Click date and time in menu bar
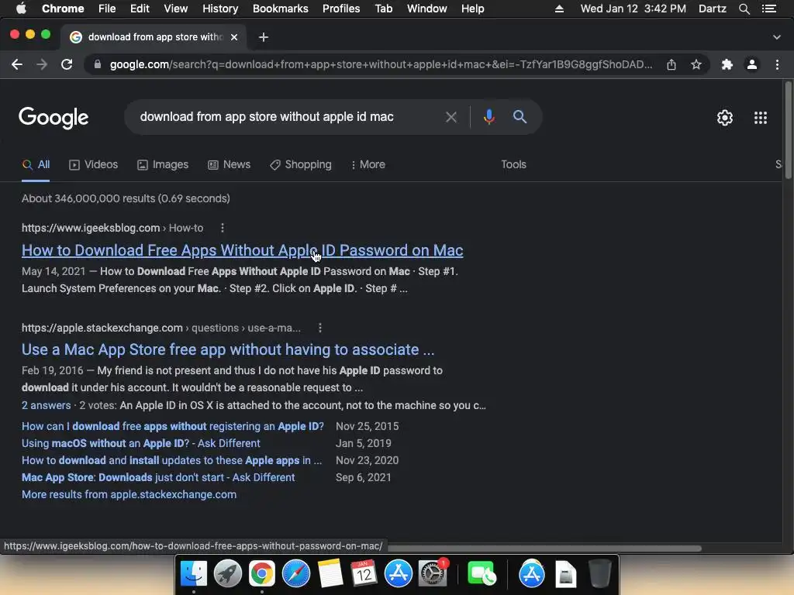This screenshot has height=595, width=794. [x=633, y=9]
